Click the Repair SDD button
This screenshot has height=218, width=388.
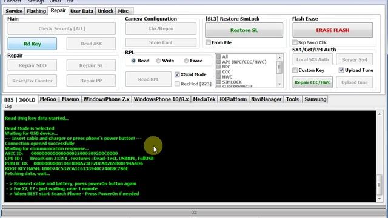tap(32, 65)
